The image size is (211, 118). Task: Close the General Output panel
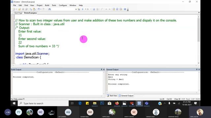point(199,69)
